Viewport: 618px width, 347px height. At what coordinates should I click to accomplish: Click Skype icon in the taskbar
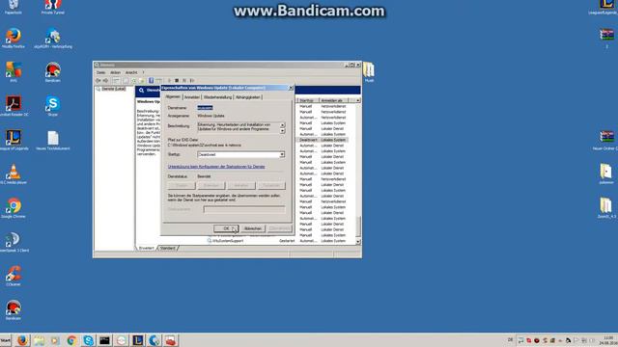click(88, 340)
